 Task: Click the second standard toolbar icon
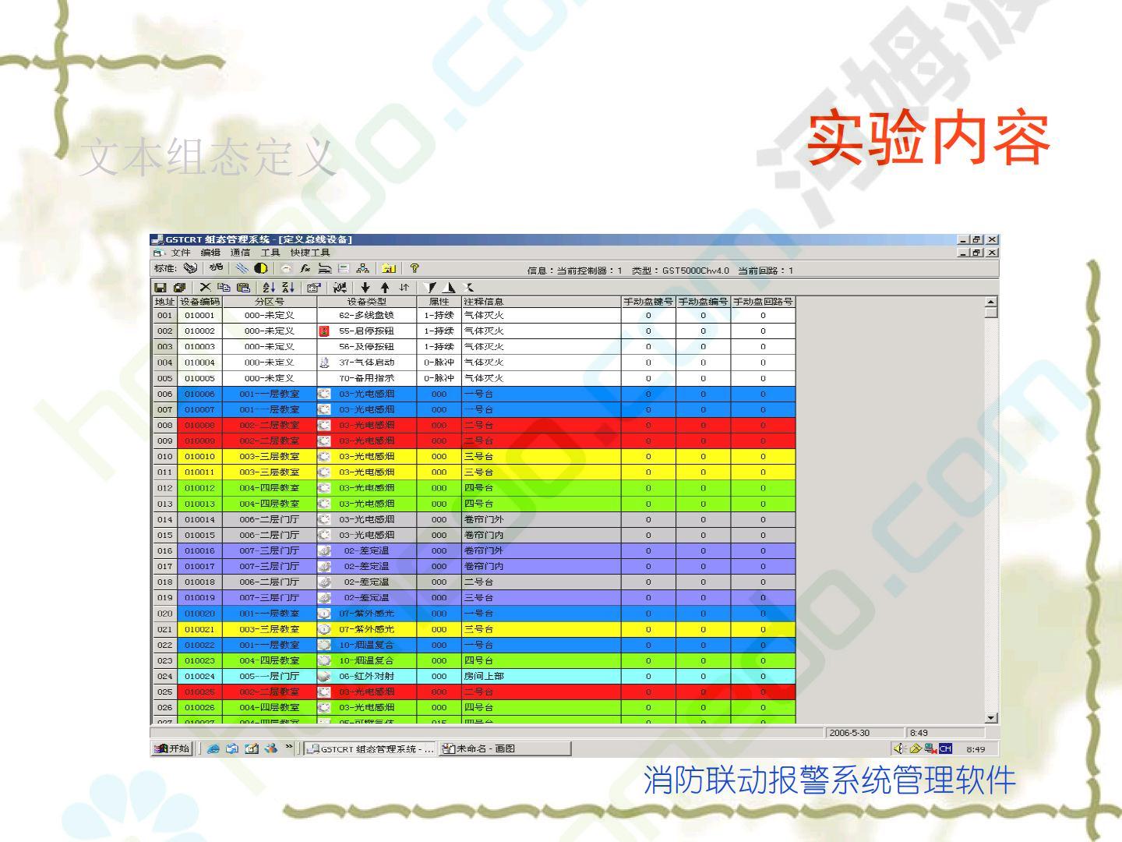click(216, 267)
